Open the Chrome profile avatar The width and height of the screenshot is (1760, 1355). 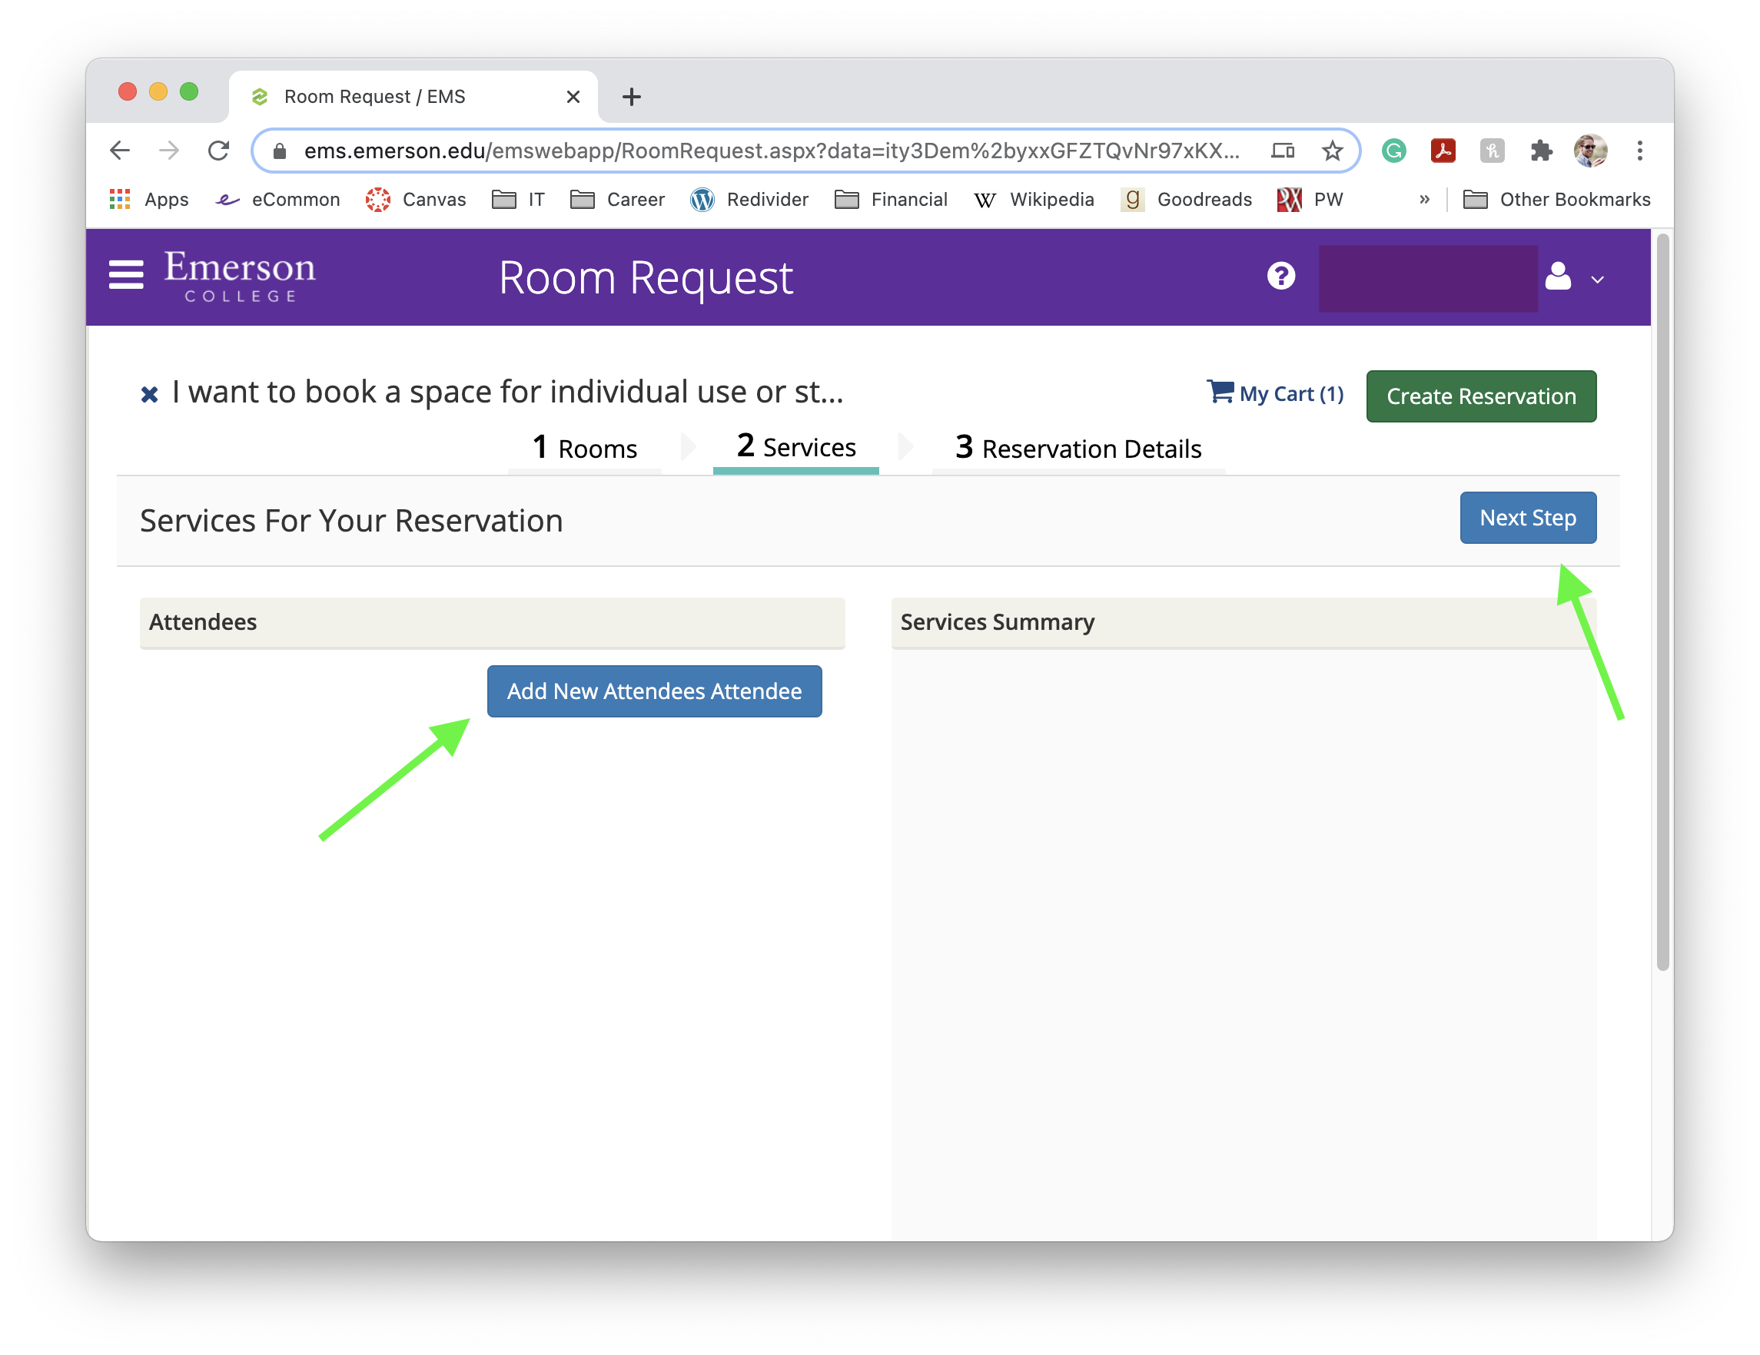[1590, 151]
